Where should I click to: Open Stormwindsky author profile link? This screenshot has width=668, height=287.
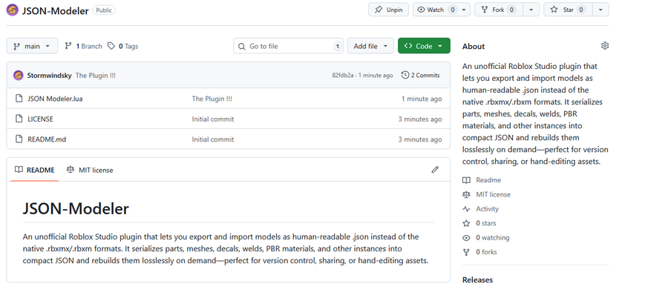[x=50, y=76]
